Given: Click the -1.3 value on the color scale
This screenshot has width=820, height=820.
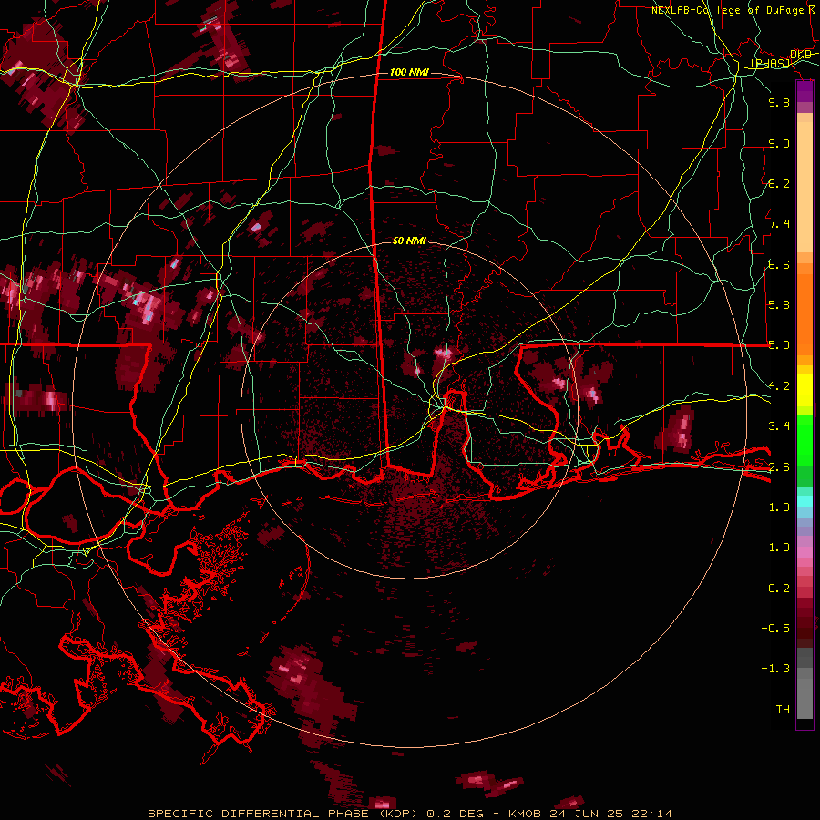Looking at the screenshot, I should (x=775, y=669).
